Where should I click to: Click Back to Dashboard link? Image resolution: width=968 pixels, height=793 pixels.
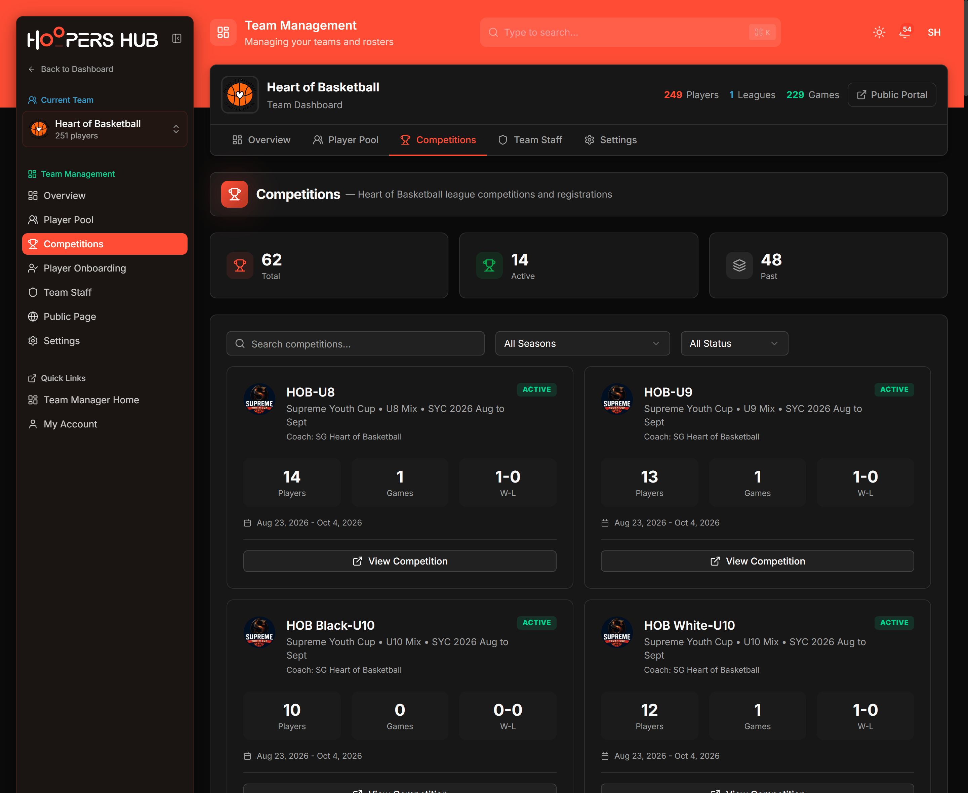(71, 69)
